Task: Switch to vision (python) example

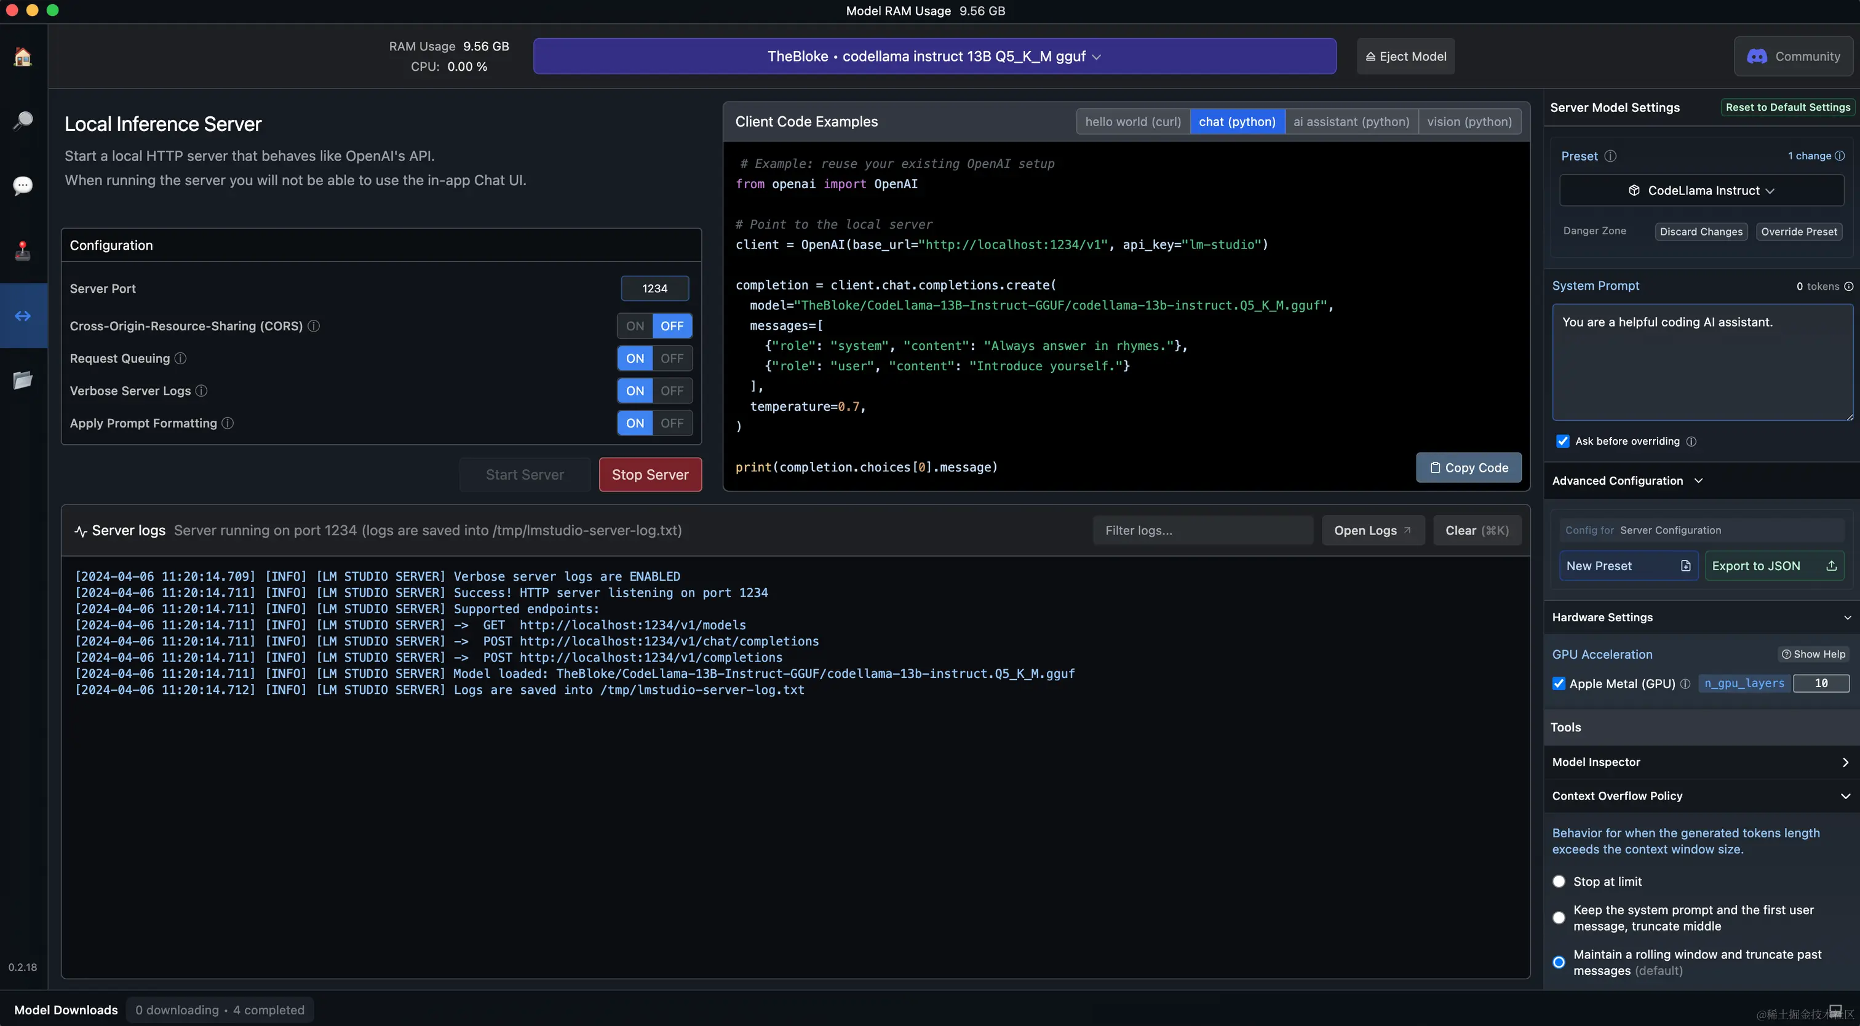Action: (1469, 121)
